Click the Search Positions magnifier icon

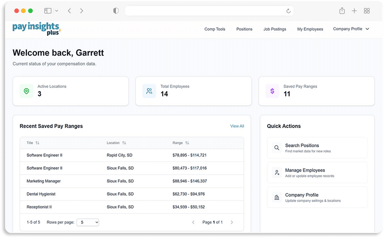click(x=277, y=148)
